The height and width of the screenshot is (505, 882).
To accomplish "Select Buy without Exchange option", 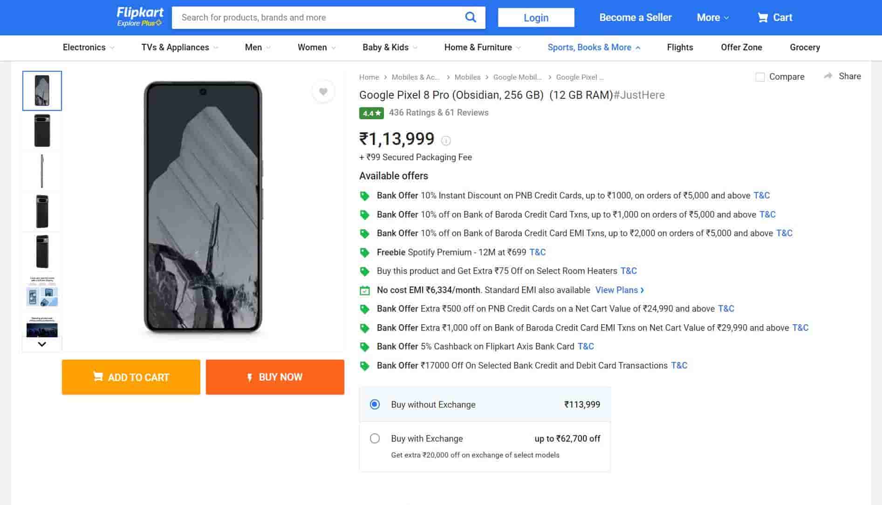I will 375,404.
